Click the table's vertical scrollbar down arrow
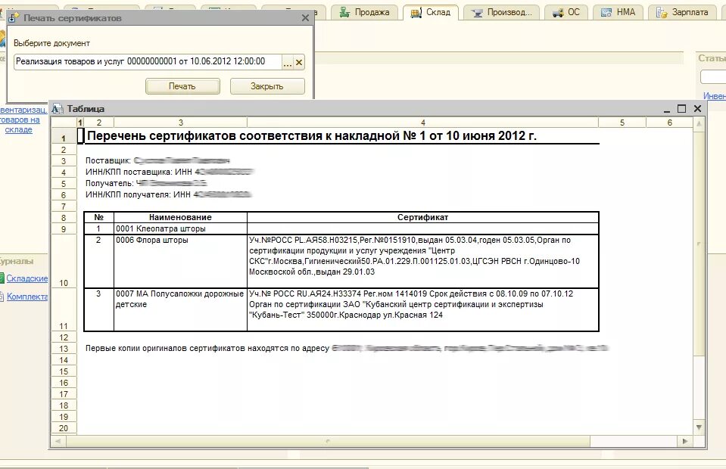 point(700,427)
